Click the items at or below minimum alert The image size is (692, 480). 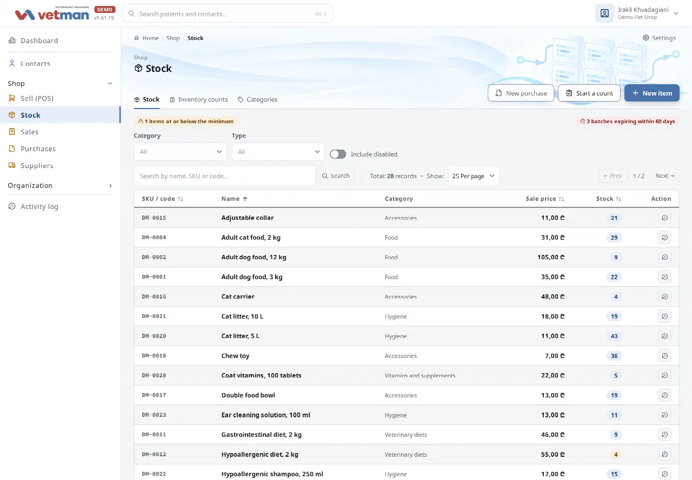186,121
